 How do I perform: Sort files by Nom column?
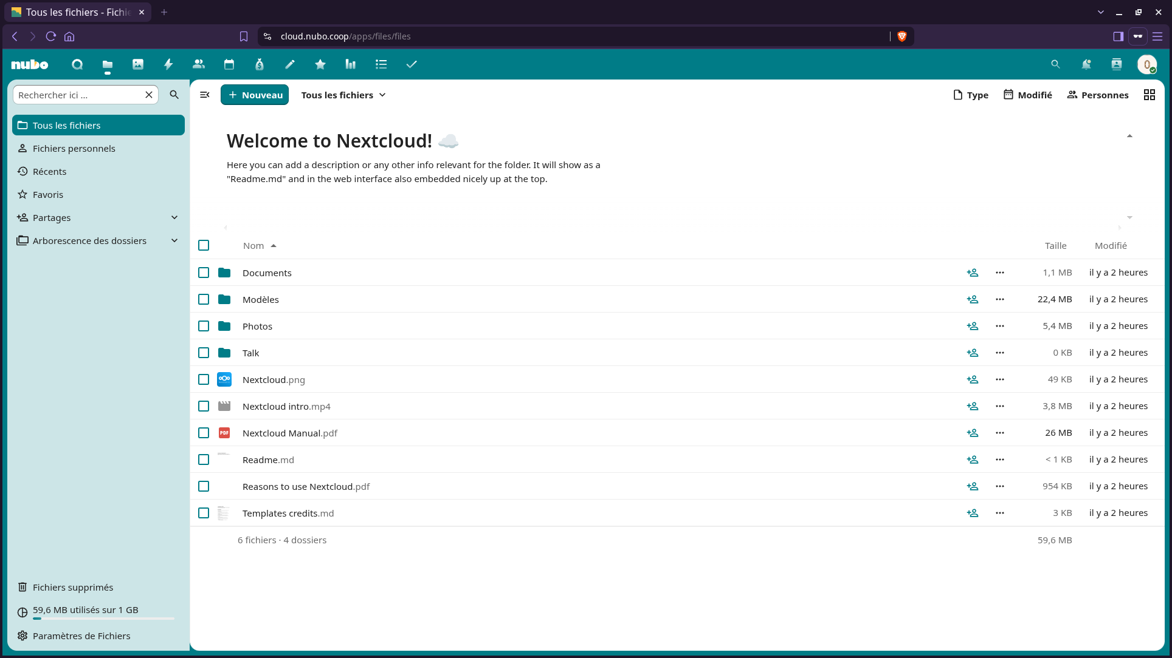(260, 245)
